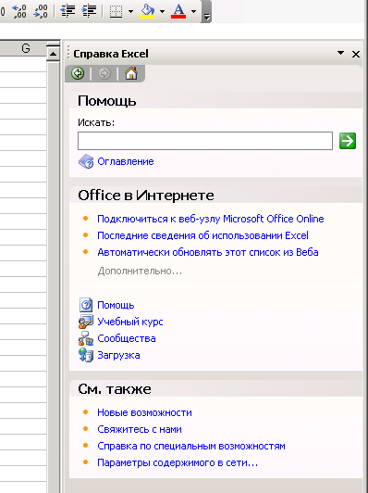The width and height of the screenshot is (368, 493).
Task: Open Справка по специальным возможностям
Action: pyautogui.click(x=191, y=446)
